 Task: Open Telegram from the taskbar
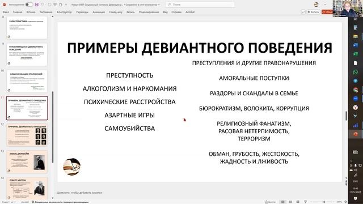356,81
